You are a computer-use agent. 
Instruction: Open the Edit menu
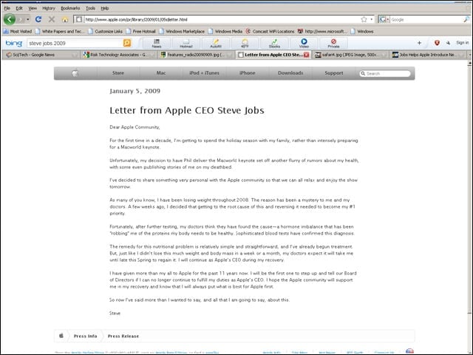19,8
